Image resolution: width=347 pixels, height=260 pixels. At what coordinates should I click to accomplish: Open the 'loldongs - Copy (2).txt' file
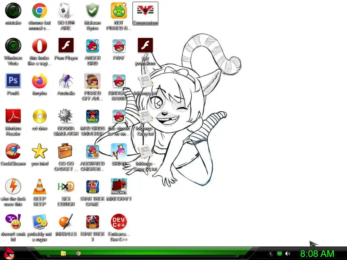coord(145,152)
